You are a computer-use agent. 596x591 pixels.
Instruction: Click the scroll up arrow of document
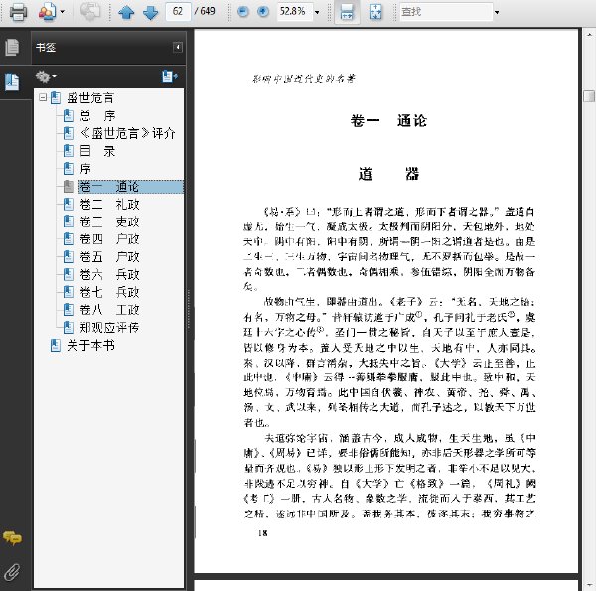[x=589, y=34]
